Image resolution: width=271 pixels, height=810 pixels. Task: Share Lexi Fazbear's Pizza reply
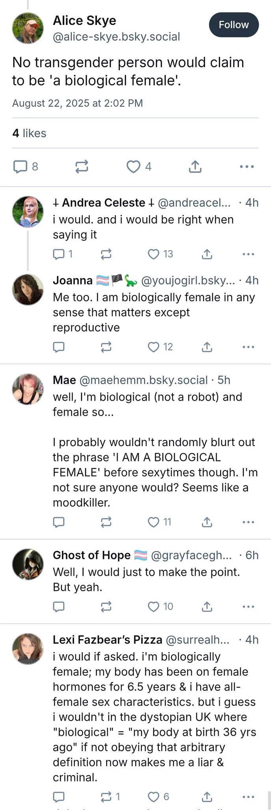[207, 797]
